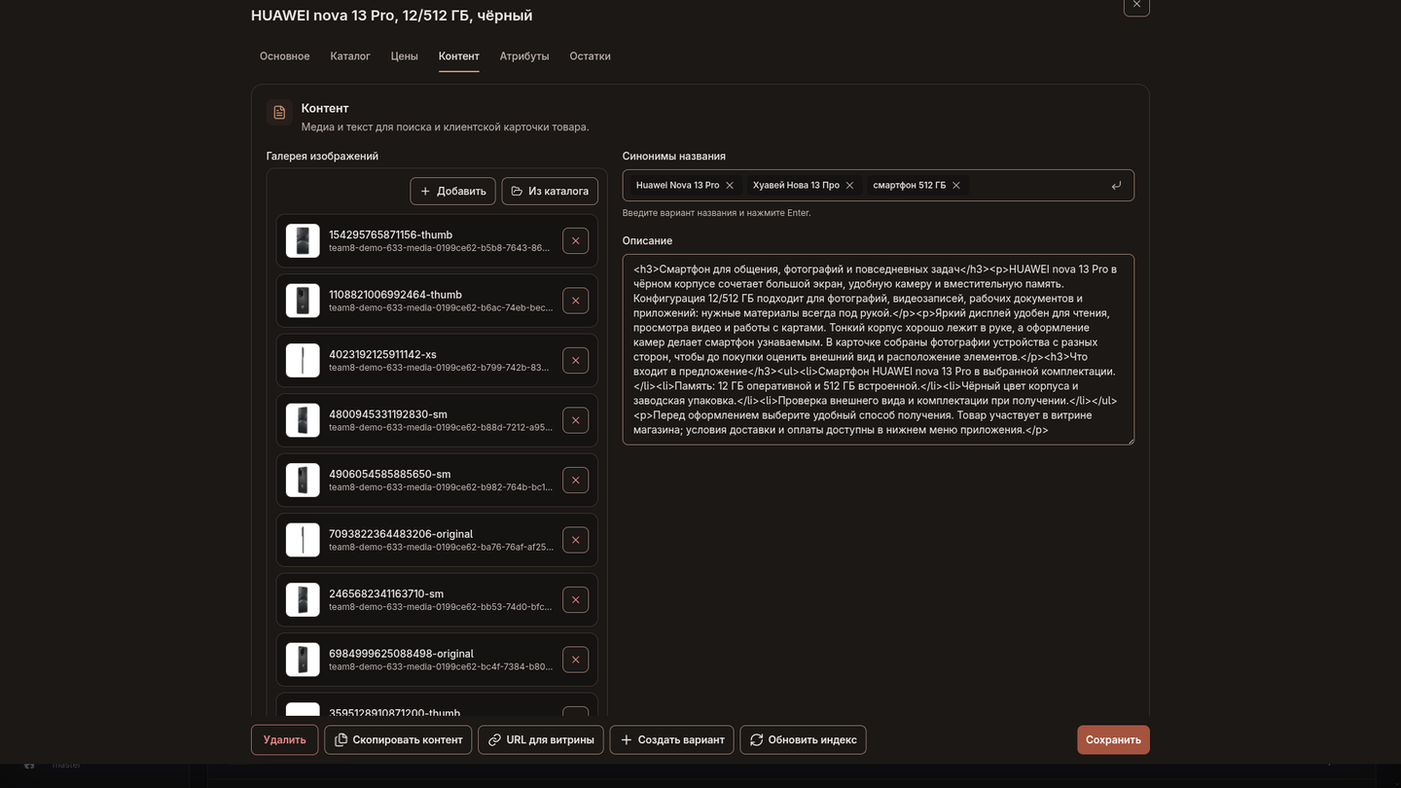Image resolution: width=1401 pixels, height=788 pixels.
Task: Remove image 154295765871156-thumb from gallery
Action: tap(575, 241)
